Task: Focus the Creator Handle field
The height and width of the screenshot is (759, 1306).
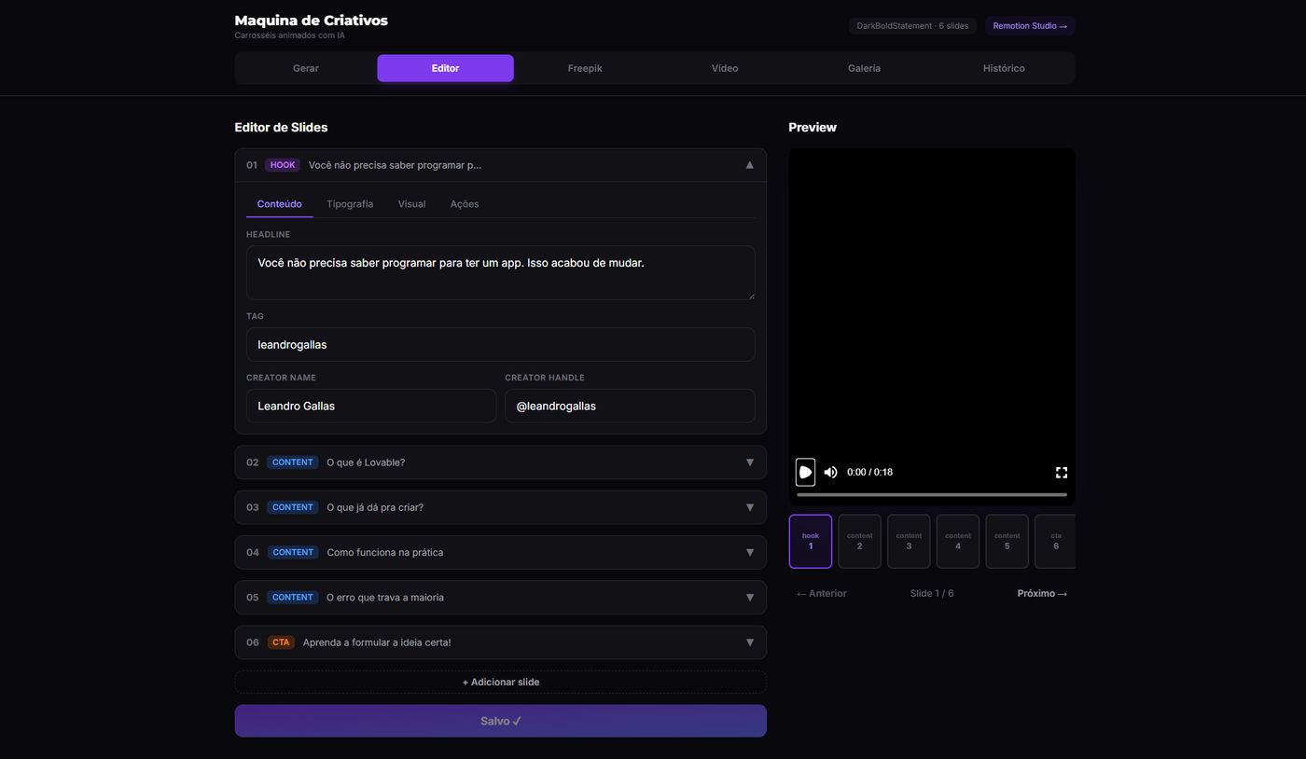Action: coord(630,407)
